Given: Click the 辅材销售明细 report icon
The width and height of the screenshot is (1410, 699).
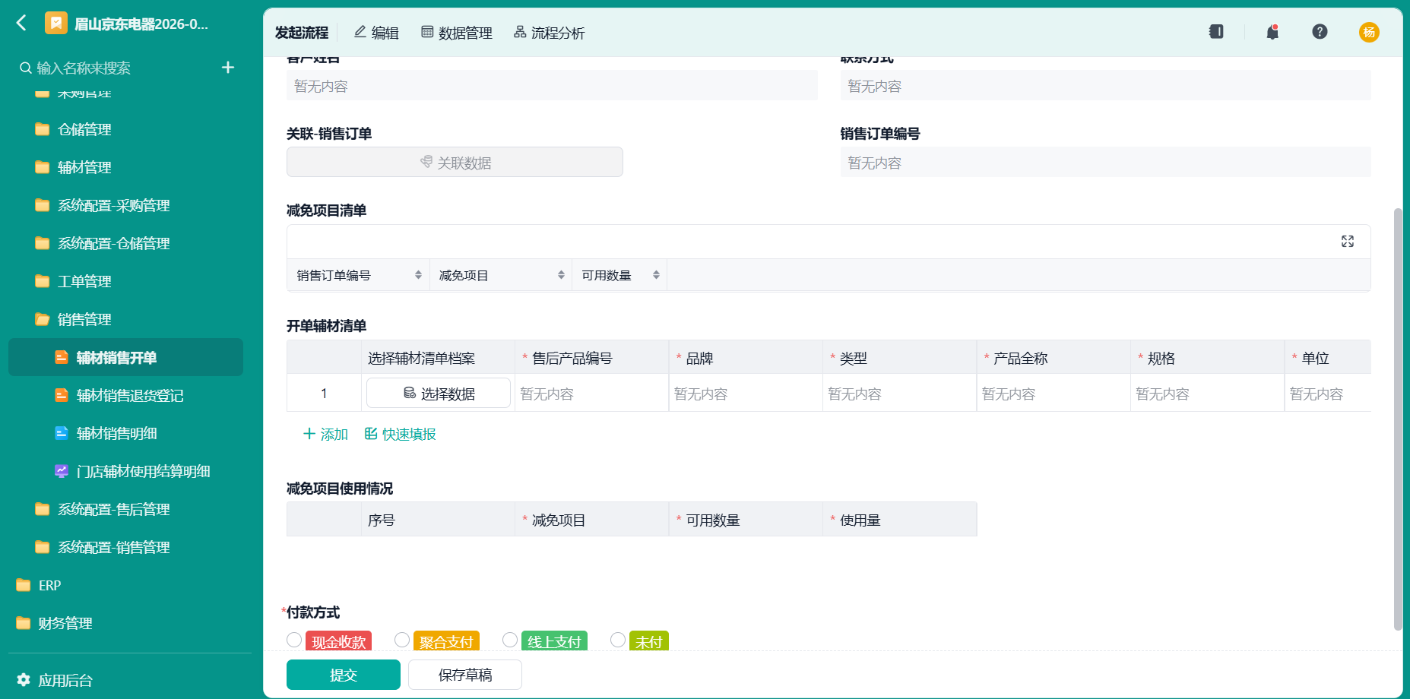Looking at the screenshot, I should point(62,433).
